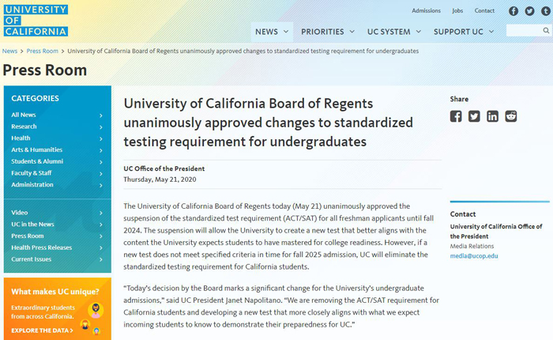This screenshot has width=553, height=340.
Task: Expand the PRIORITIES dropdown menu
Action: pyautogui.click(x=328, y=32)
